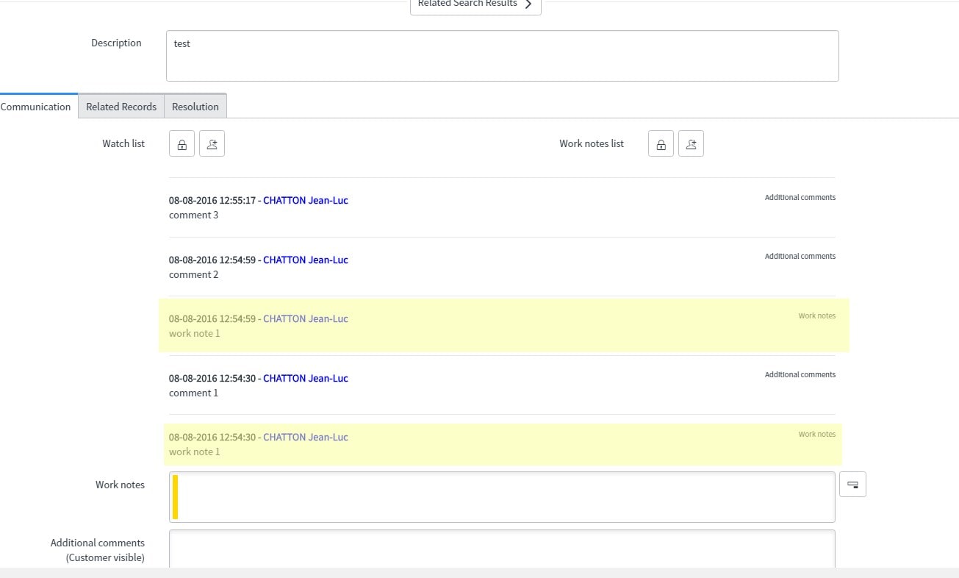
Task: Click into the Description text box
Action: pos(502,56)
